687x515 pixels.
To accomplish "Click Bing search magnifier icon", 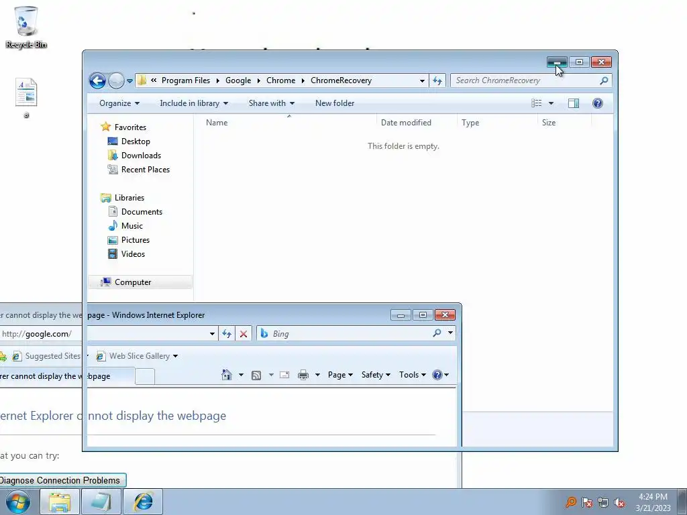I will 437,333.
